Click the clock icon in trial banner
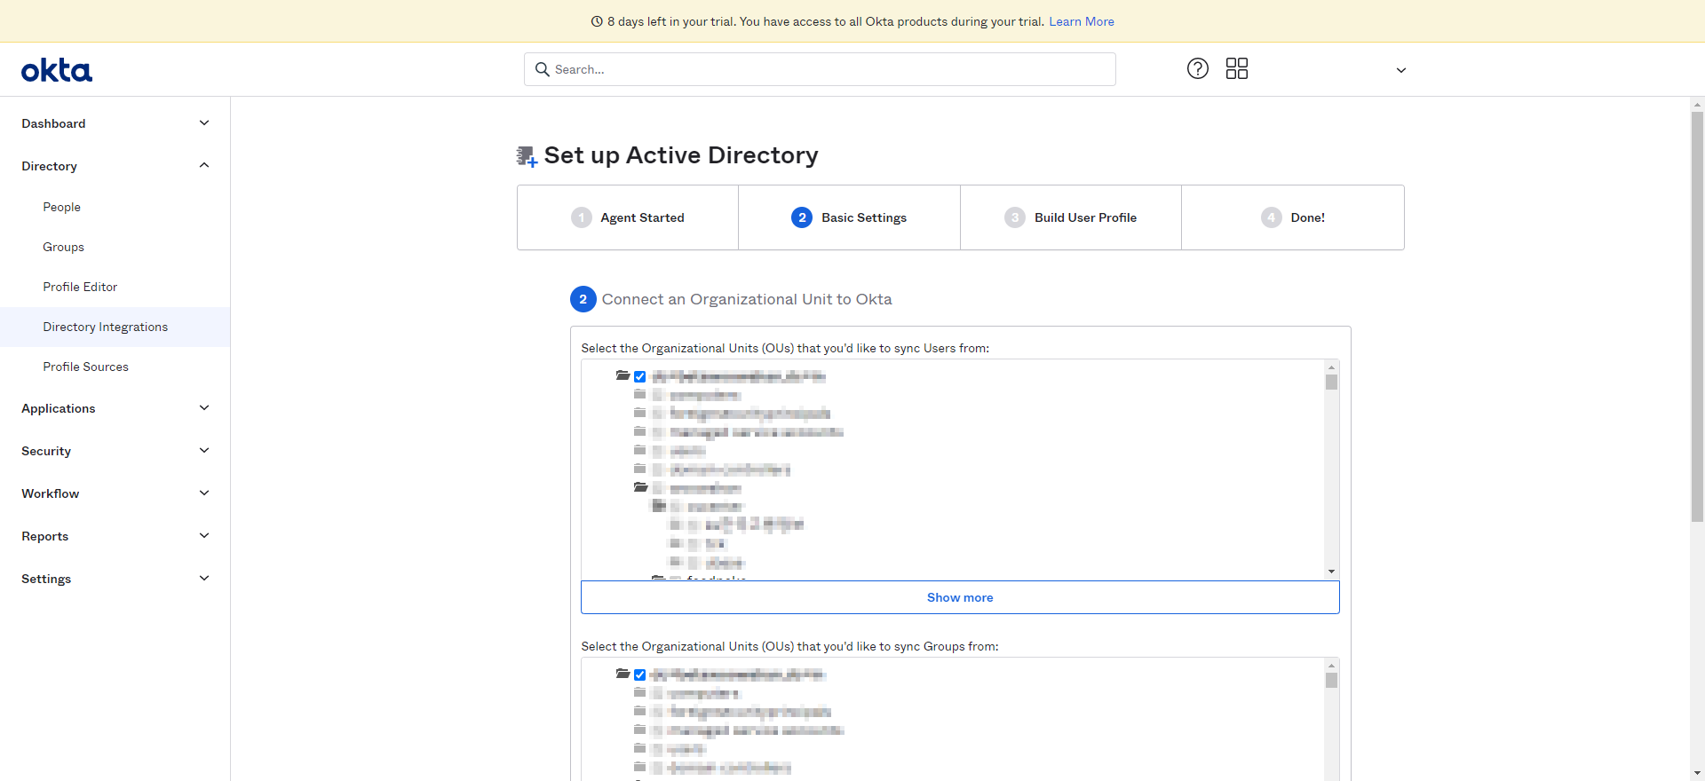The width and height of the screenshot is (1705, 781). click(597, 21)
